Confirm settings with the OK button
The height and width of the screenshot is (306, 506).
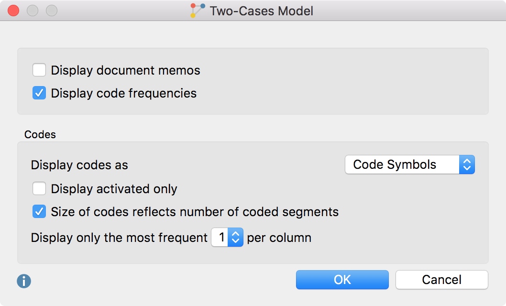342,280
